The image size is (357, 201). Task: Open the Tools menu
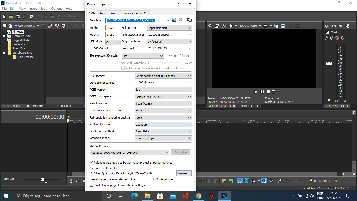coord(44,9)
